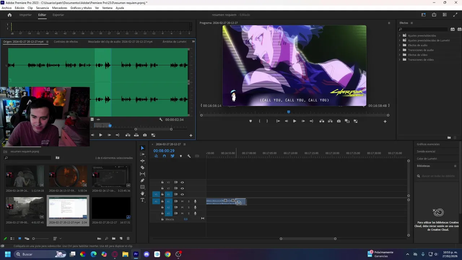Open timeline display settings wrench
This screenshot has height=260, width=462.
tap(189, 156)
